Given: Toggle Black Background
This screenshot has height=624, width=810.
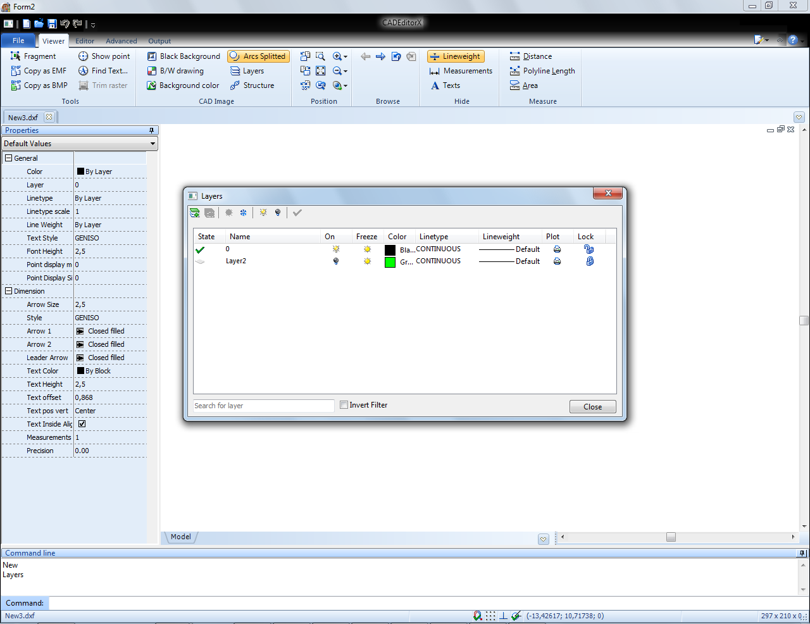Looking at the screenshot, I should point(184,56).
